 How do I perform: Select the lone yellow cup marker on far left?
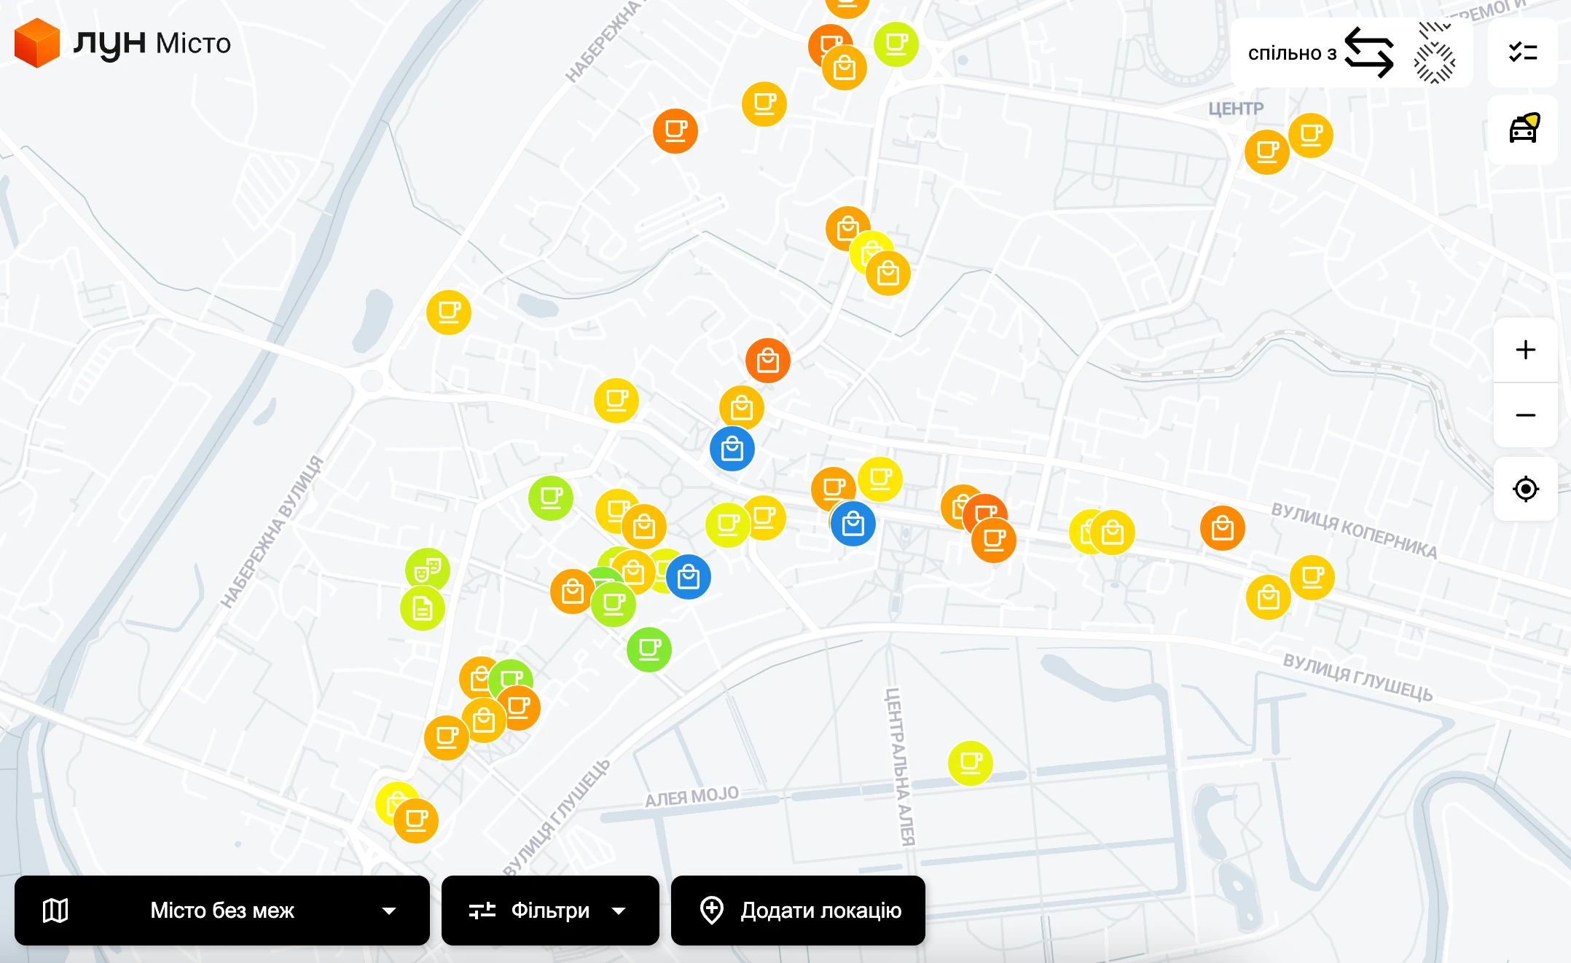(x=449, y=313)
